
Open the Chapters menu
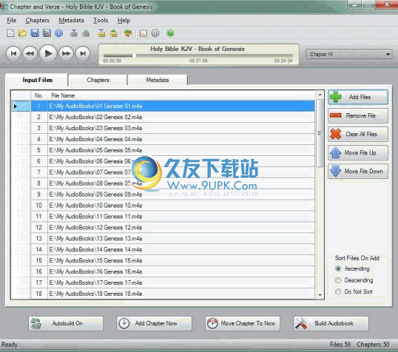[37, 20]
